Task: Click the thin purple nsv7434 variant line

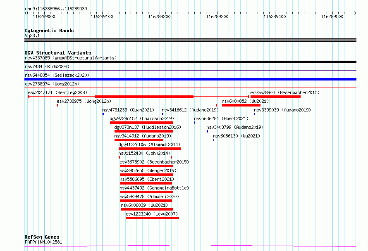Action: point(190,70)
